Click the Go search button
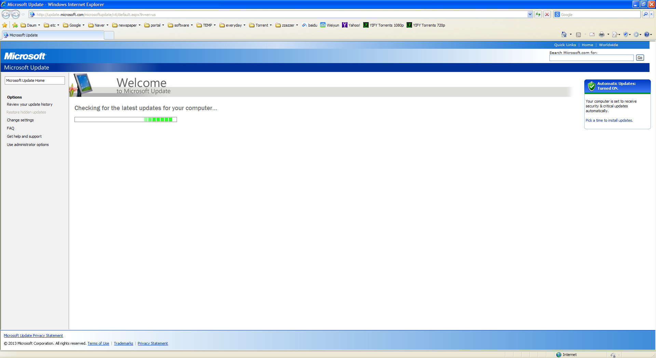This screenshot has width=656, height=358. 640,58
